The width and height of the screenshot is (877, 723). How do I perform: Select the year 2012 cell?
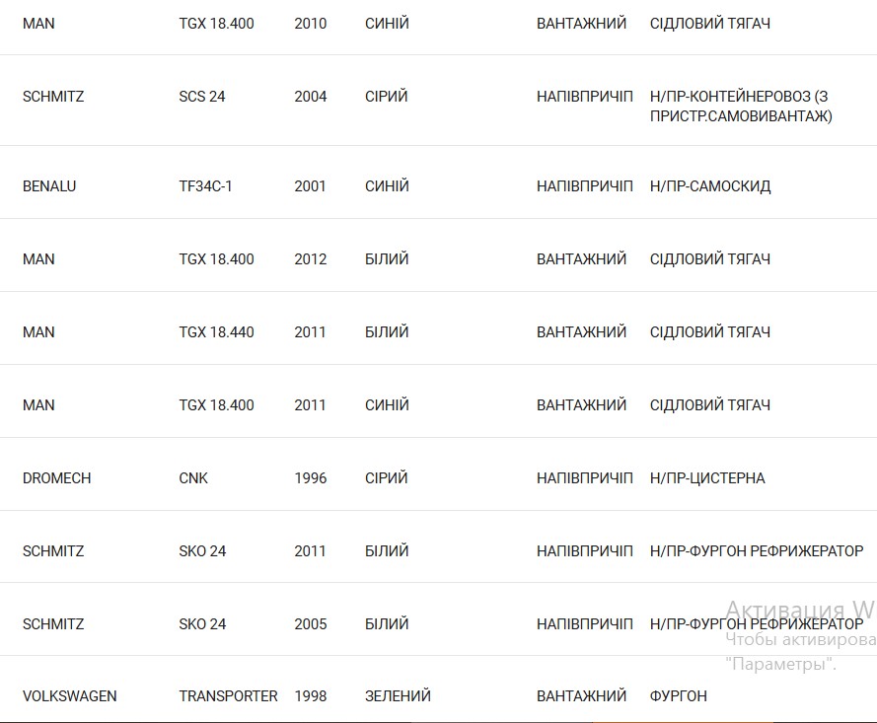(x=310, y=259)
